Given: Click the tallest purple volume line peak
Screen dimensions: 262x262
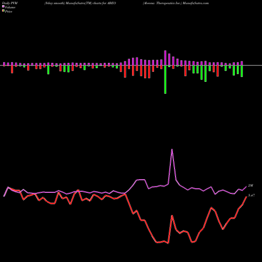Looking at the screenshot, I should click(x=172, y=149).
